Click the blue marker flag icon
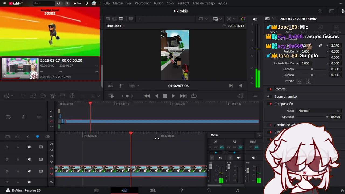This screenshot has width=345, height=194. 37,137
